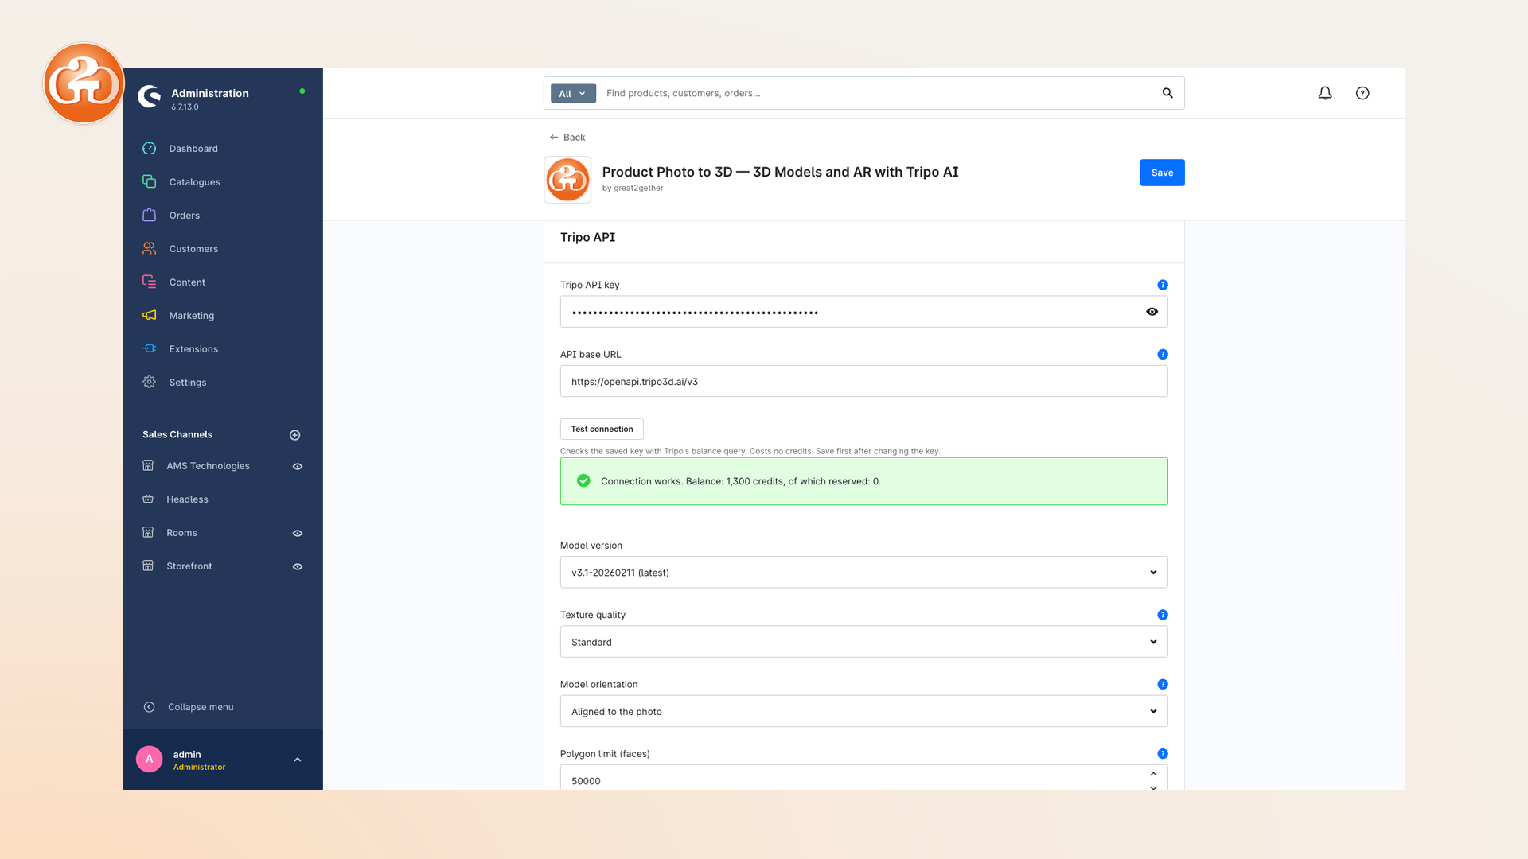Image resolution: width=1528 pixels, height=859 pixels.
Task: Show help tooltip for API base URL
Action: click(1163, 354)
